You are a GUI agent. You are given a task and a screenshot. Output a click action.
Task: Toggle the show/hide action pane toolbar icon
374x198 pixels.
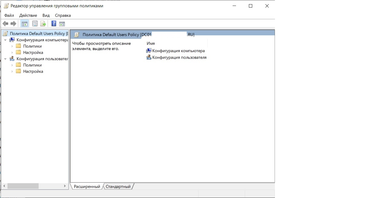[x=62, y=24]
